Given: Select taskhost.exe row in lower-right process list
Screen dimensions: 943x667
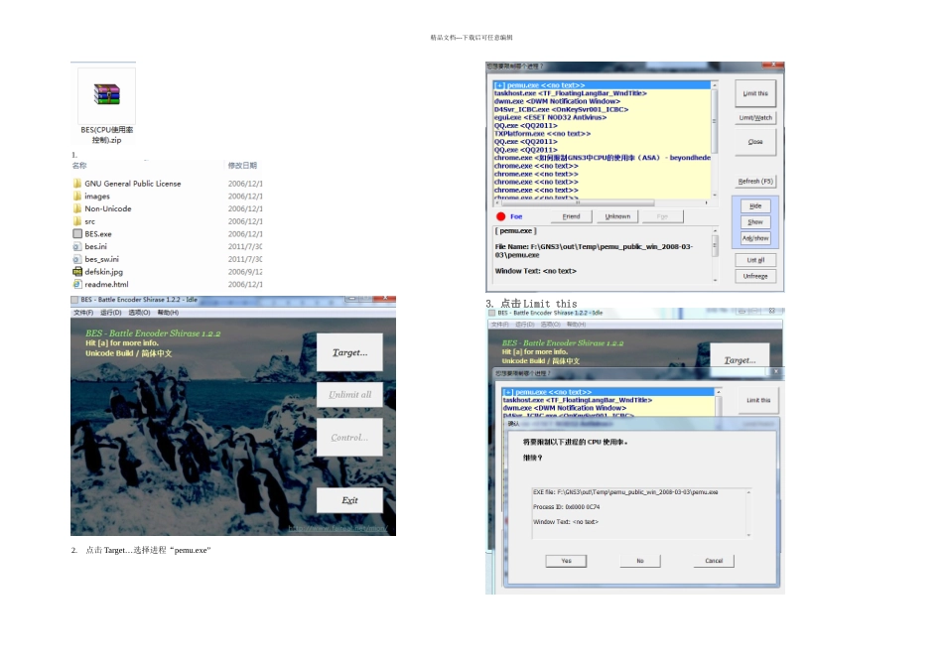Looking at the screenshot, I should (x=608, y=400).
